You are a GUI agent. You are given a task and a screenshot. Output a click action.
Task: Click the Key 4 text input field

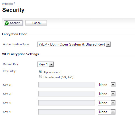[x=66, y=112]
